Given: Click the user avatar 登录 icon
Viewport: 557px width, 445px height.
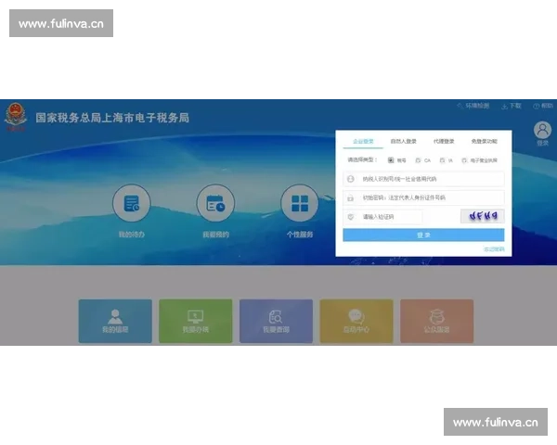Looking at the screenshot, I should click(542, 130).
